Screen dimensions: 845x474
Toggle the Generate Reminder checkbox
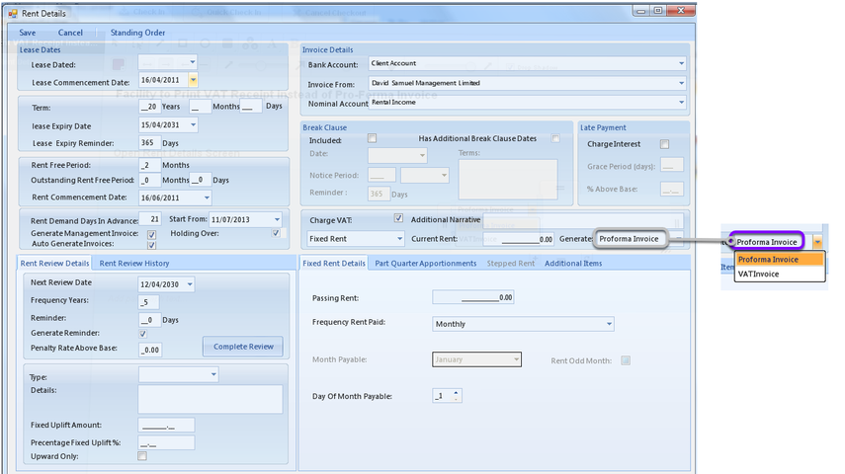pyautogui.click(x=142, y=334)
